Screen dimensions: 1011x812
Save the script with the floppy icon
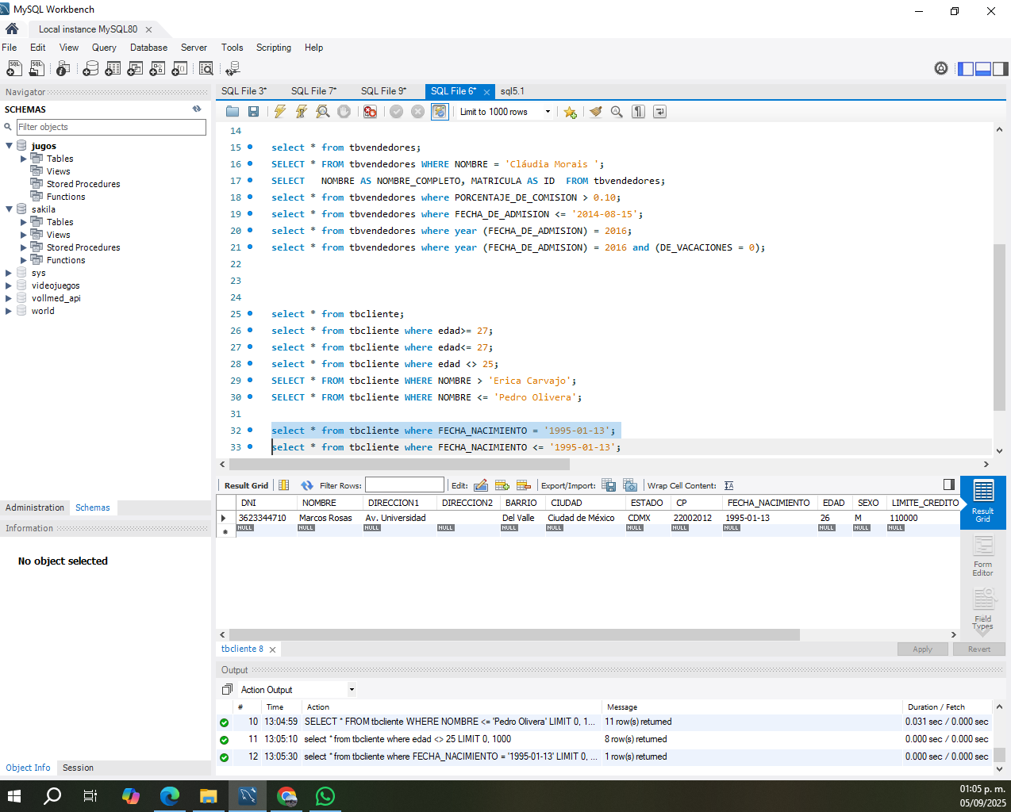coord(253,112)
